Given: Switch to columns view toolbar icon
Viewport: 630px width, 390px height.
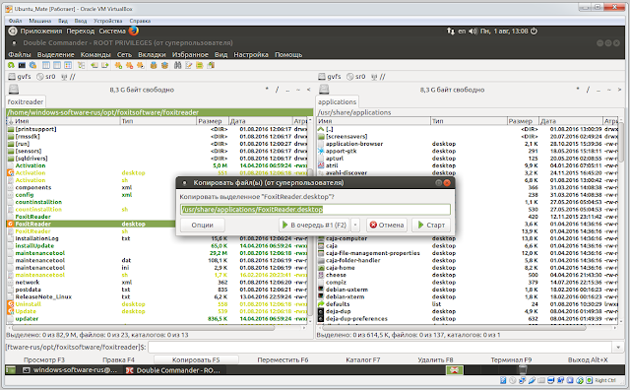Looking at the screenshot, I should point(57,65).
